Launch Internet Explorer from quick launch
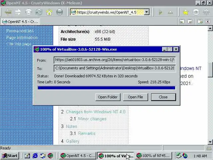213x160 pixels. 35,156
